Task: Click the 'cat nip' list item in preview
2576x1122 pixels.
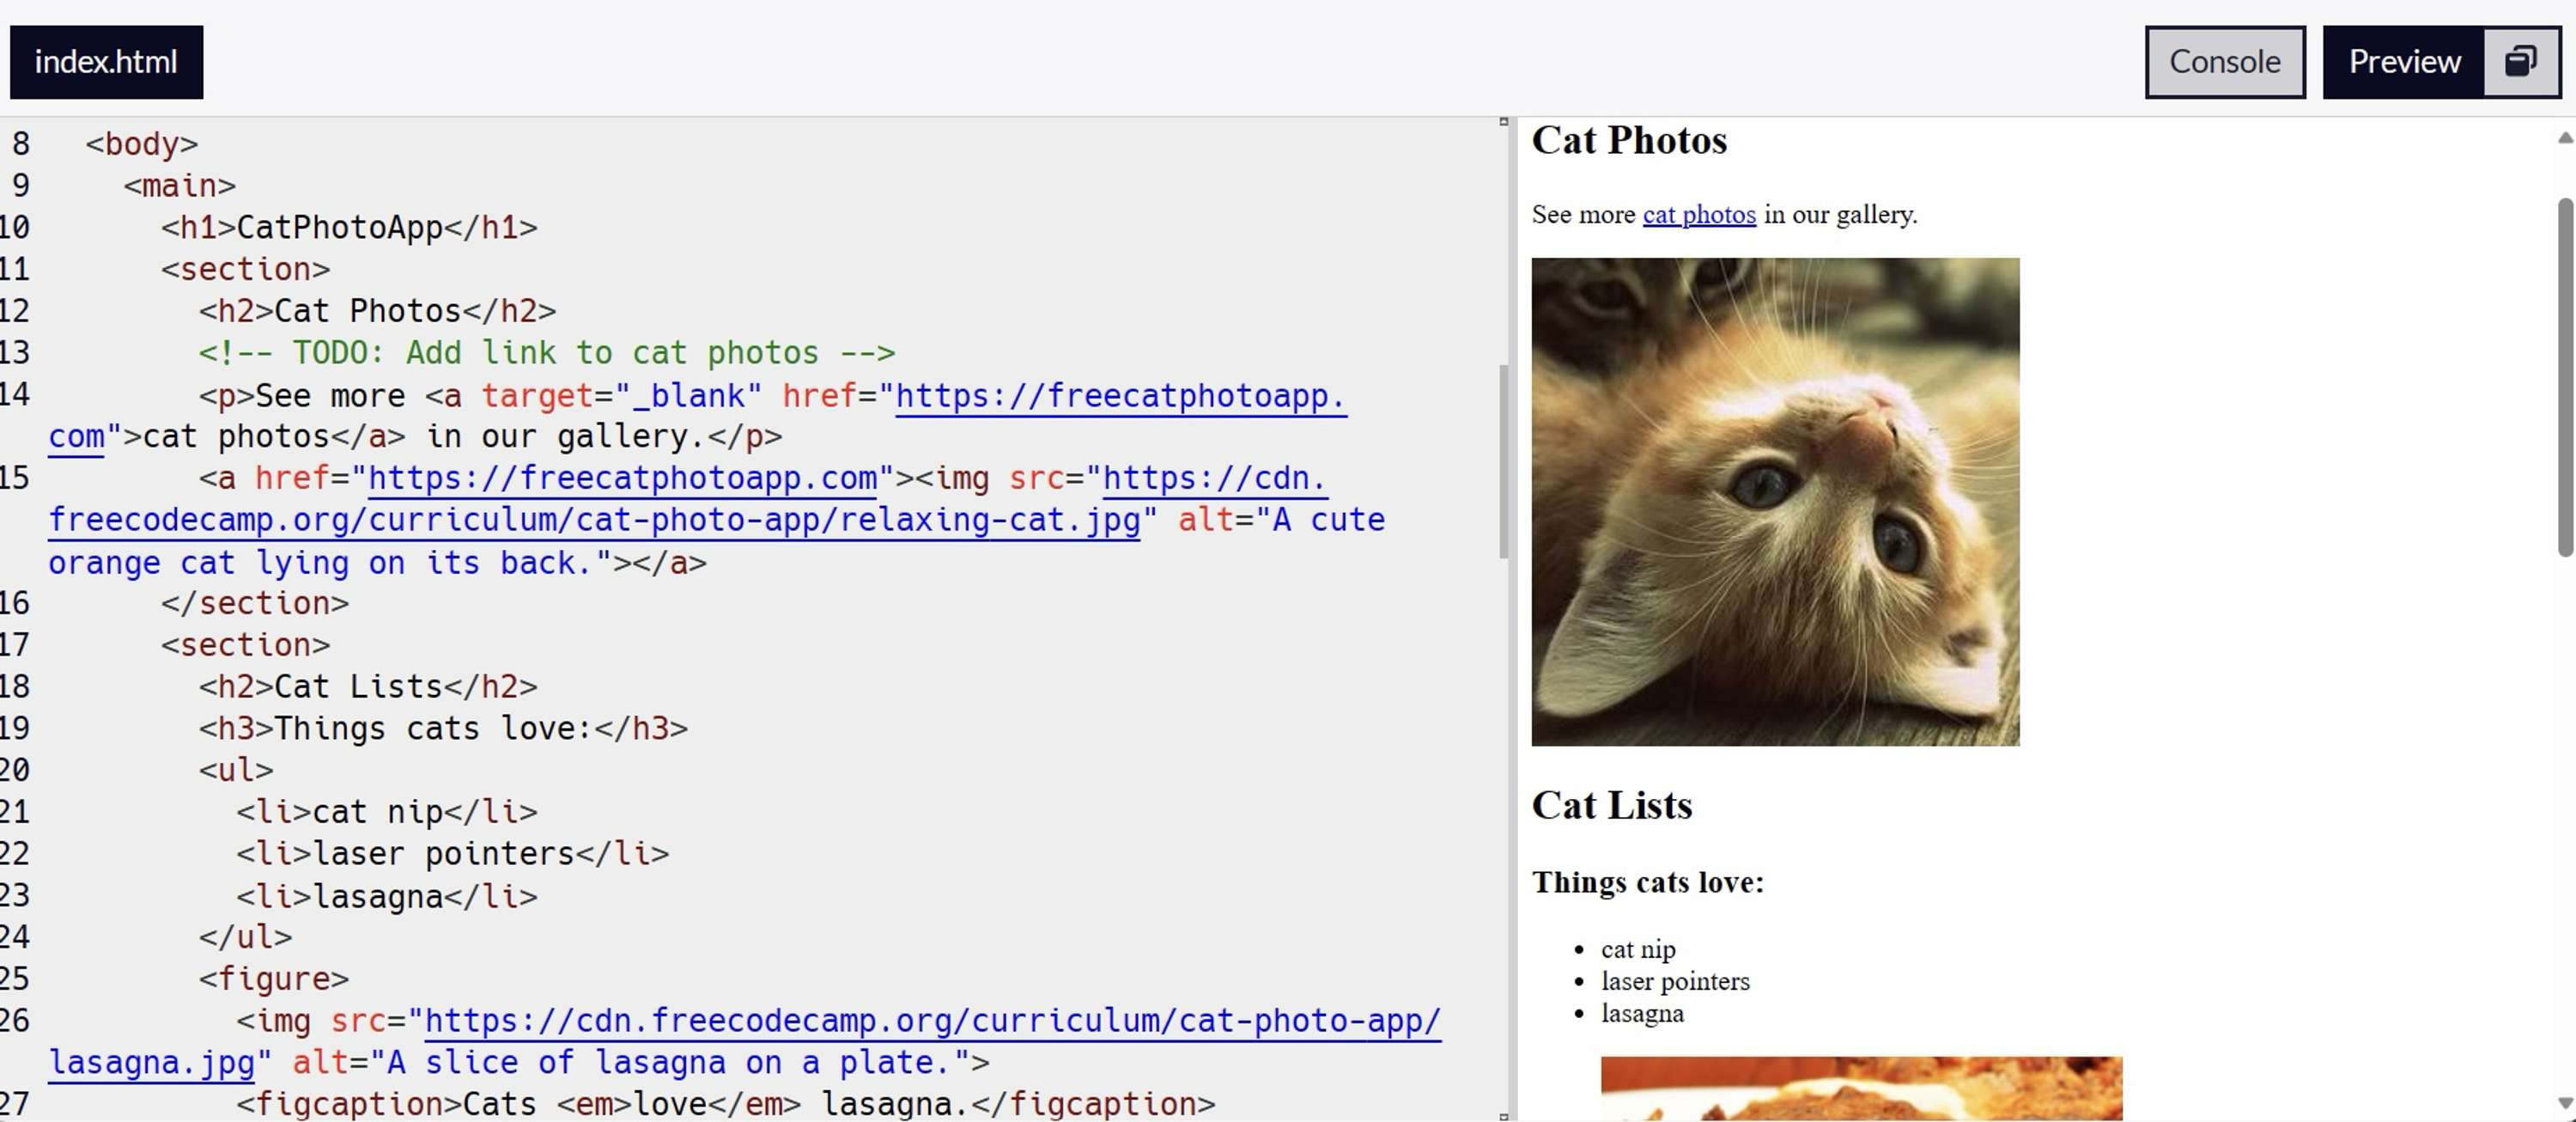Action: (1637, 948)
